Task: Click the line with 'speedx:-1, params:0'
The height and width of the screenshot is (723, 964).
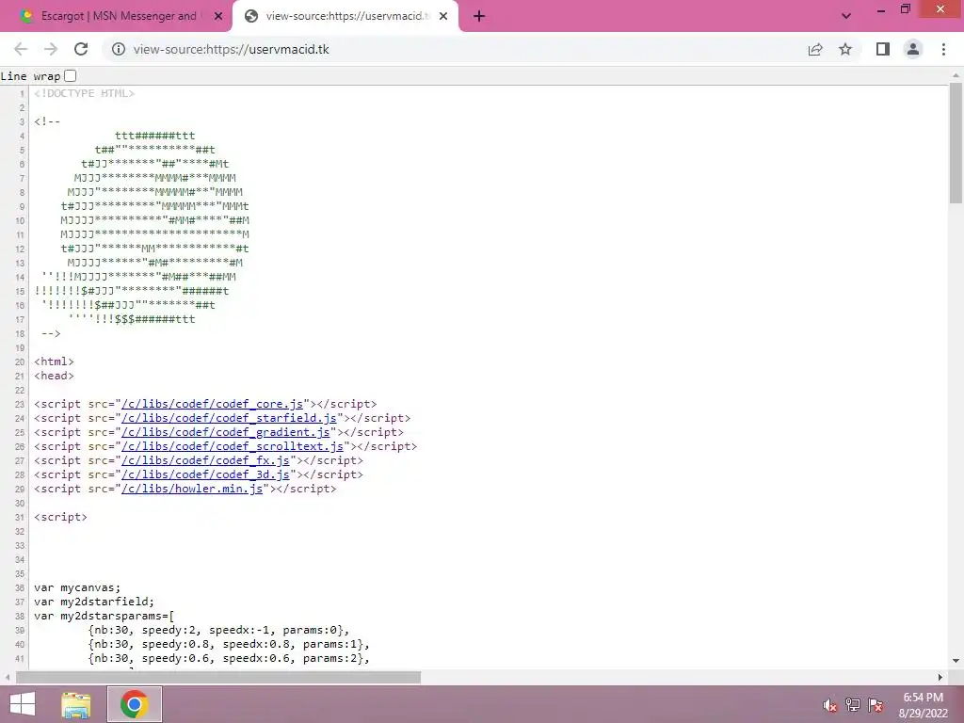Action: tap(218, 630)
